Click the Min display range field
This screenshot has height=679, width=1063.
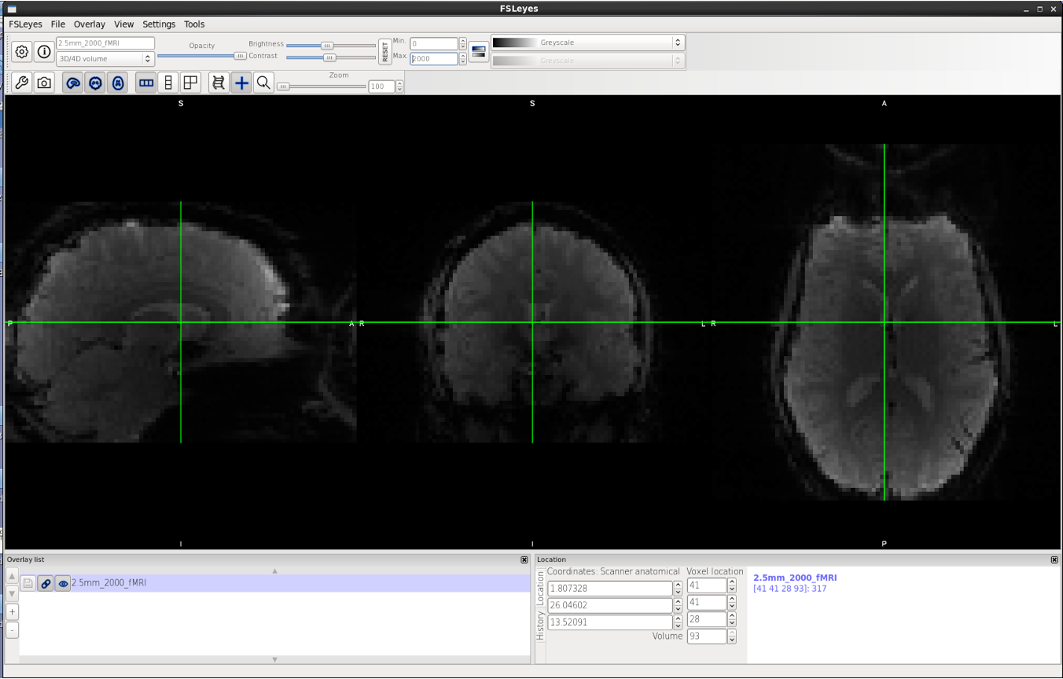coord(434,44)
